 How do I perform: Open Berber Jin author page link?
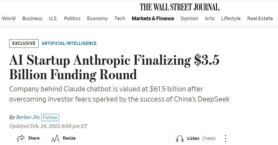28,117
